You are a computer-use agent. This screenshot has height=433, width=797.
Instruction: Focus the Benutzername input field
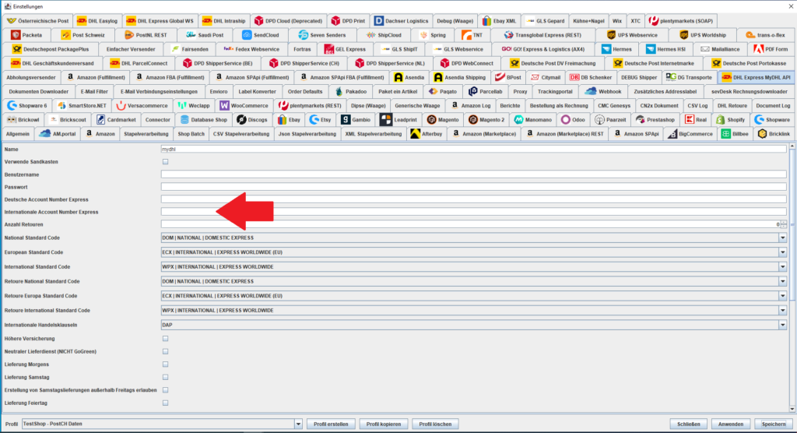pos(474,174)
